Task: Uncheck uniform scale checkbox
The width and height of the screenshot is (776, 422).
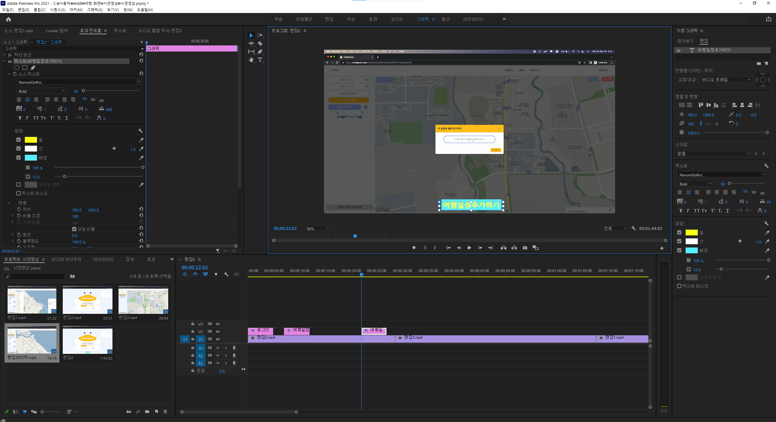Action: [74, 229]
